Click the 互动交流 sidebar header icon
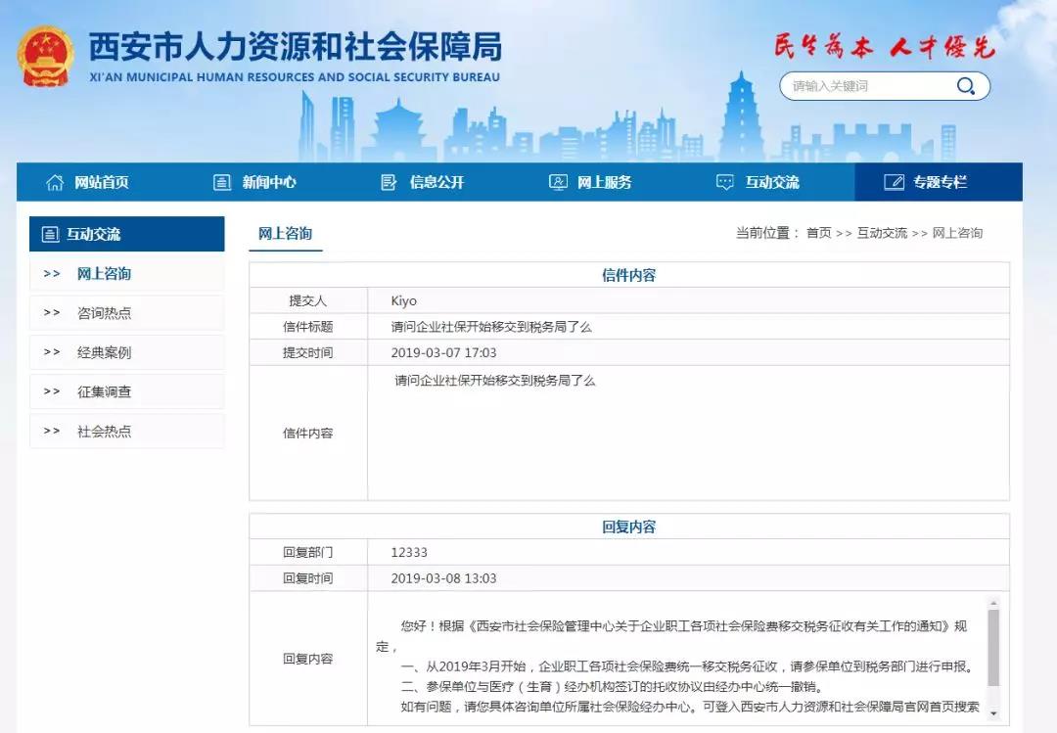1057x733 pixels. (x=51, y=234)
